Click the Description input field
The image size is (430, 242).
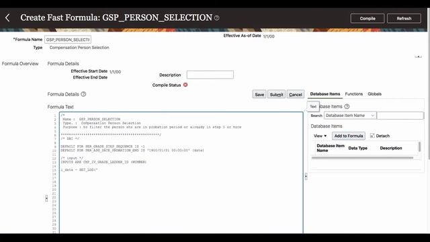(x=210, y=75)
